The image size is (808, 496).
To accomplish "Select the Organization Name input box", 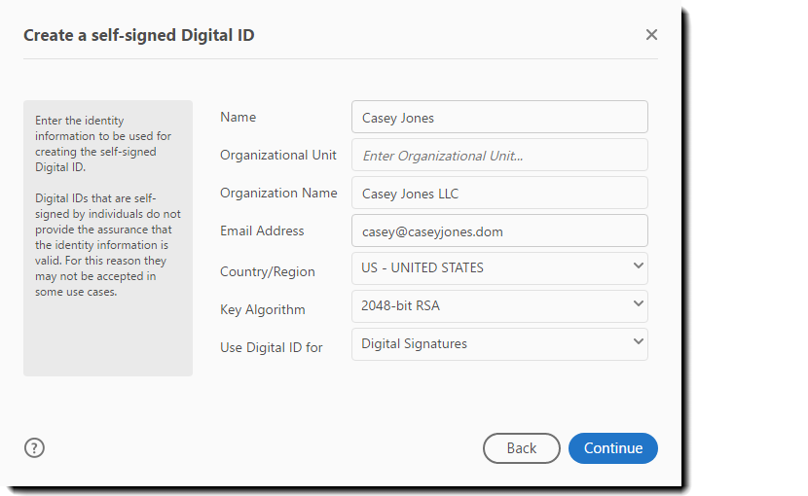I will click(x=498, y=193).
